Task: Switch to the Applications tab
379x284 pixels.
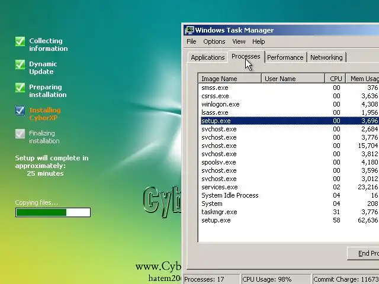Action: pyautogui.click(x=208, y=57)
